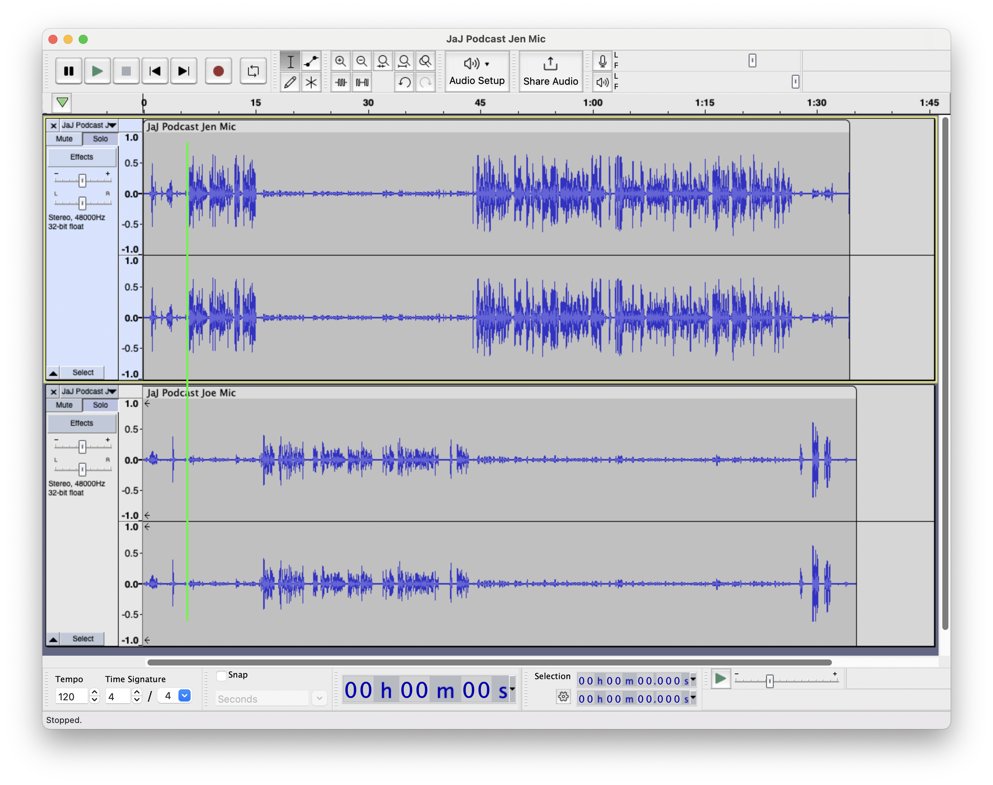This screenshot has width=993, height=785.
Task: Collapse the Joe Mic track
Action: point(53,639)
